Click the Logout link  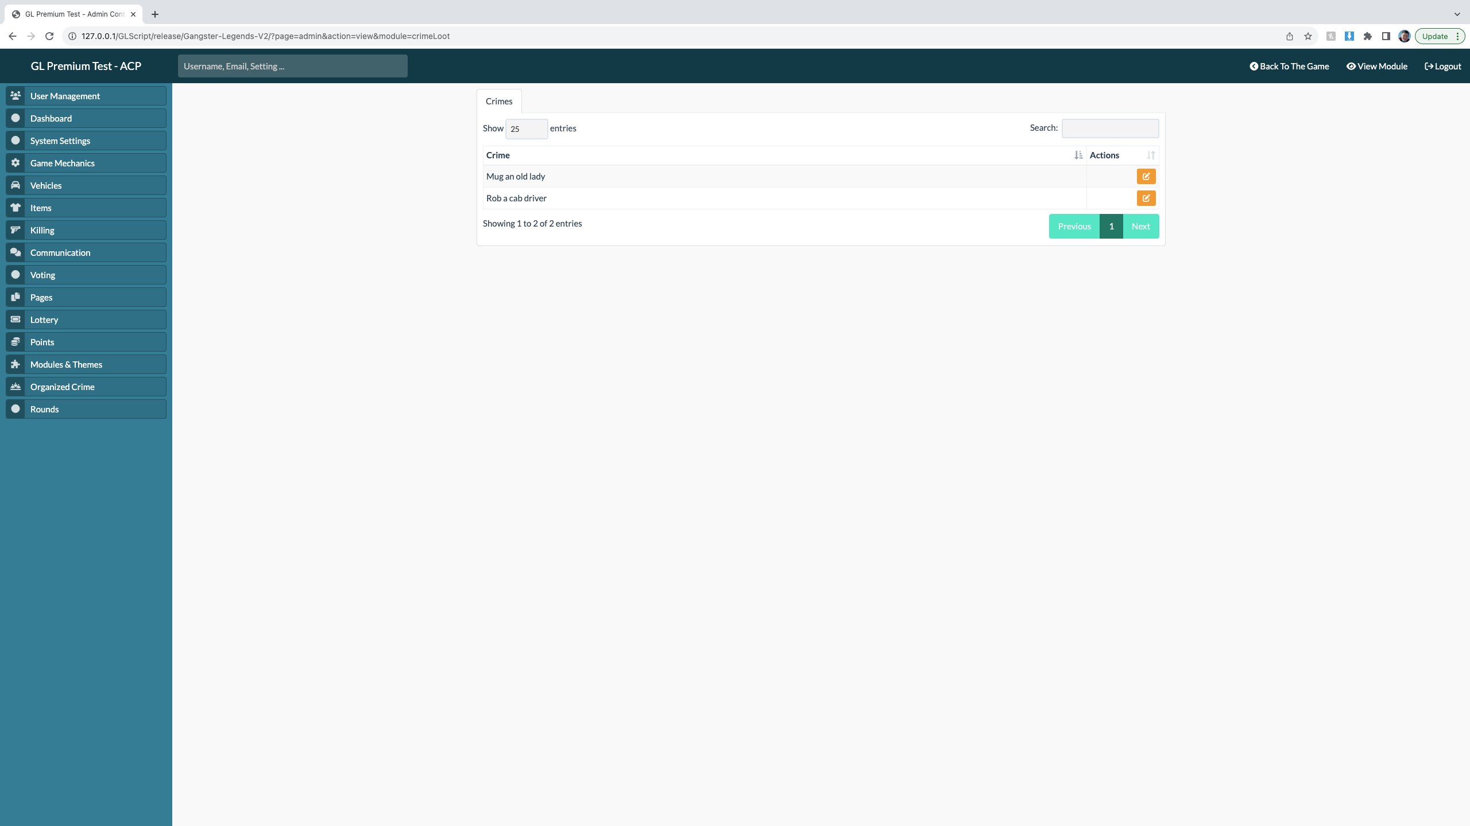click(1442, 67)
